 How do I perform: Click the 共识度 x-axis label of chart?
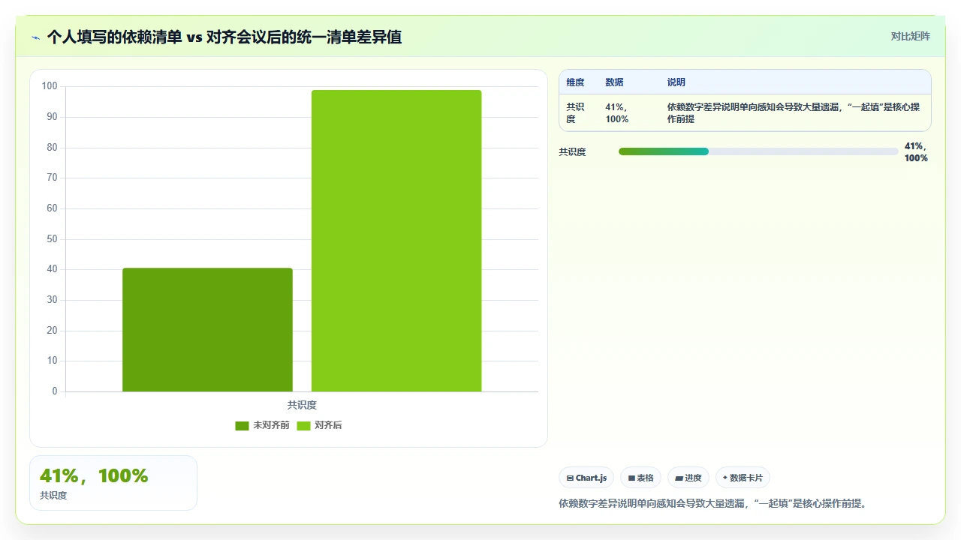pos(302,405)
